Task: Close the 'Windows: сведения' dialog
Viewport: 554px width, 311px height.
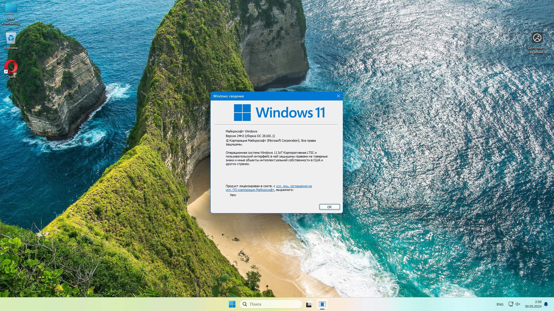Action: pyautogui.click(x=338, y=96)
